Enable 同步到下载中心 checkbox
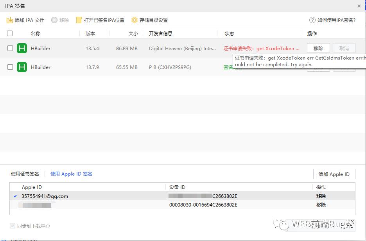The height and width of the screenshot is (241, 366). 13,225
